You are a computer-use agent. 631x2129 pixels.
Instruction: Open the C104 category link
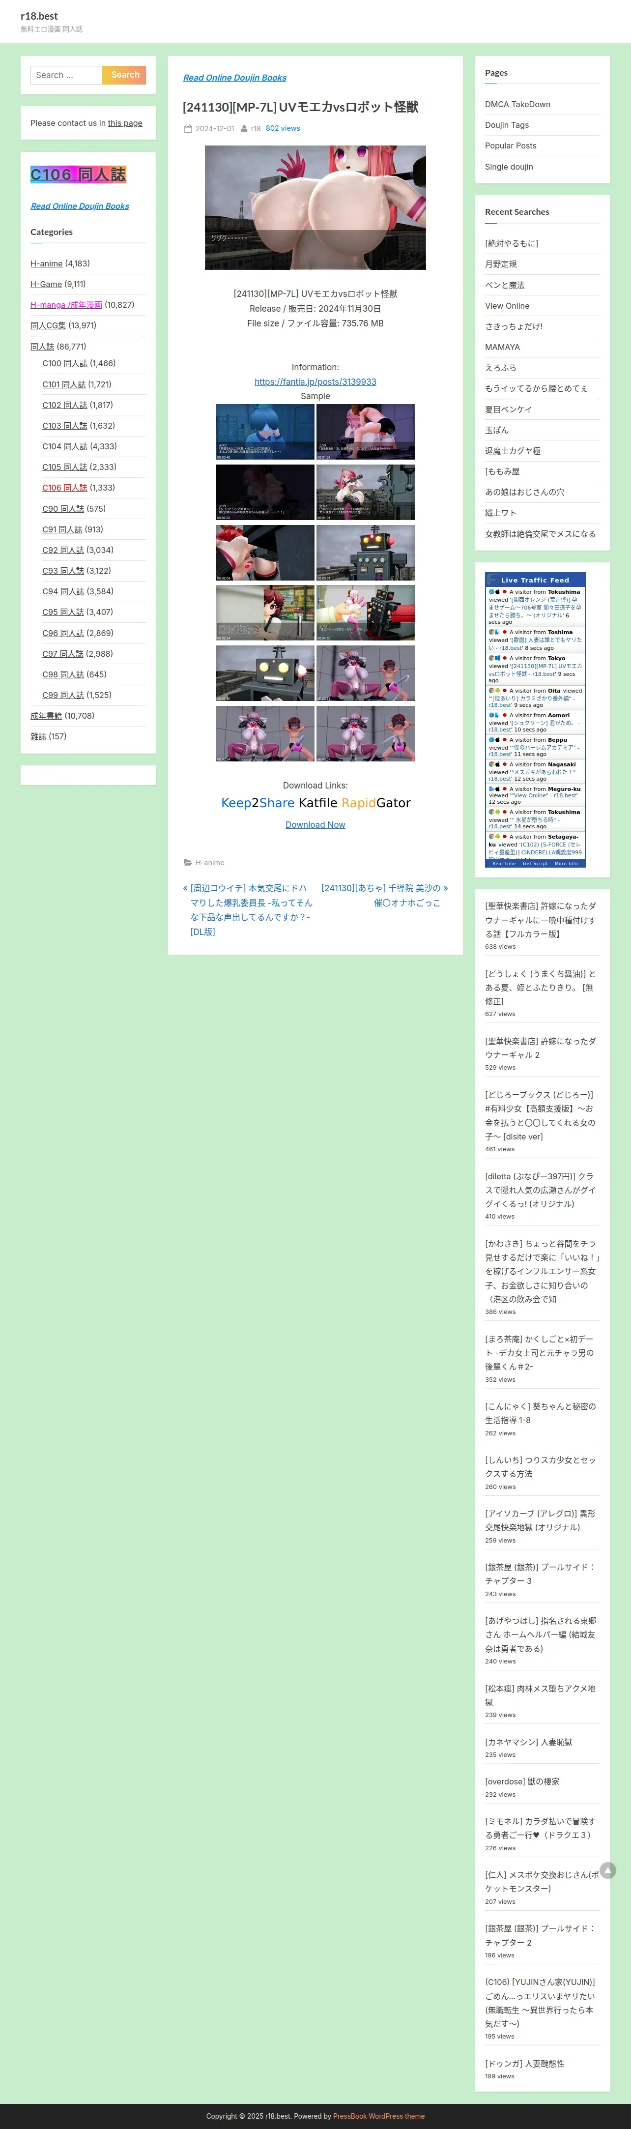tap(64, 446)
